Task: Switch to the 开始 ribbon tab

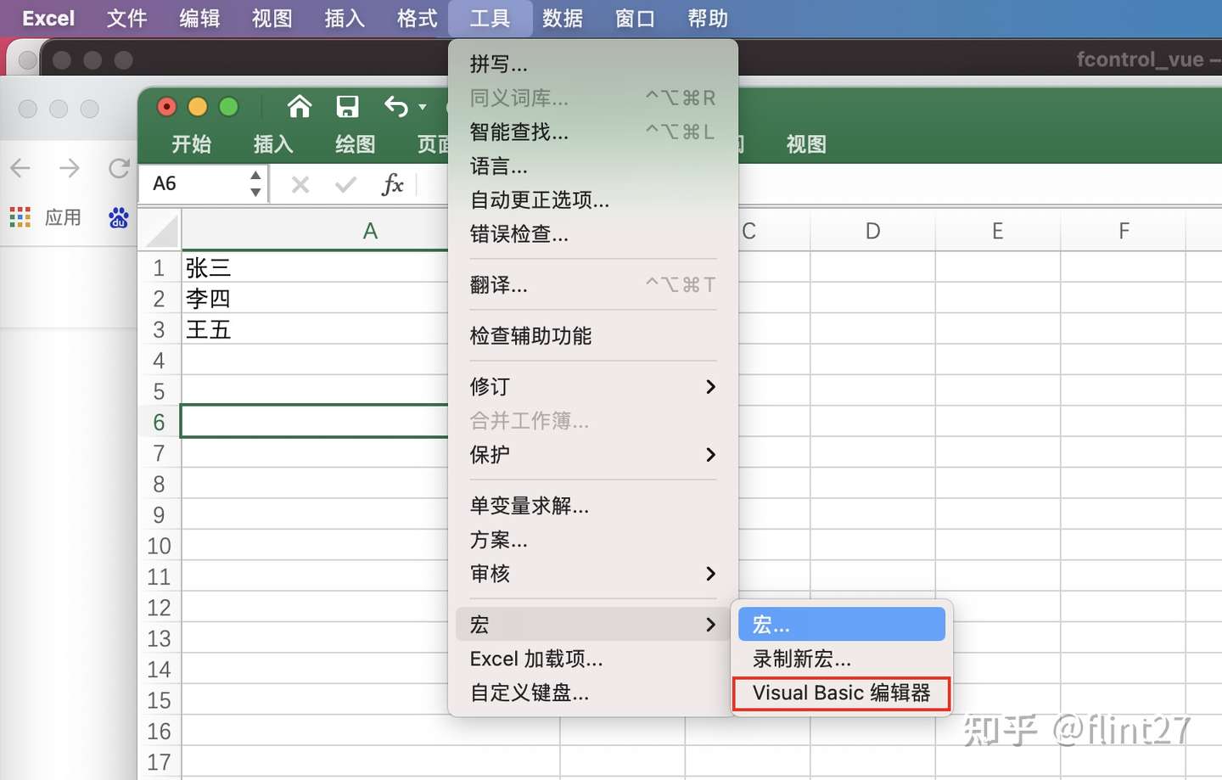Action: point(192,144)
